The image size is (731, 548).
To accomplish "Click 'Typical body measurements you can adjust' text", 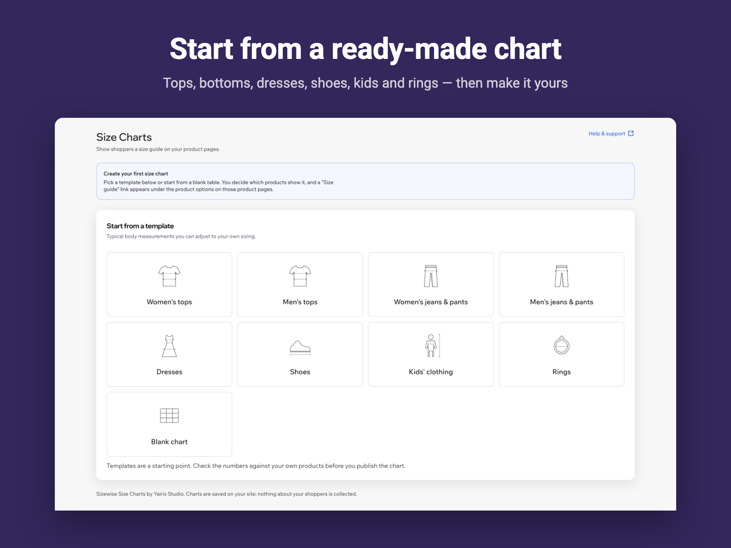I will 181,237.
